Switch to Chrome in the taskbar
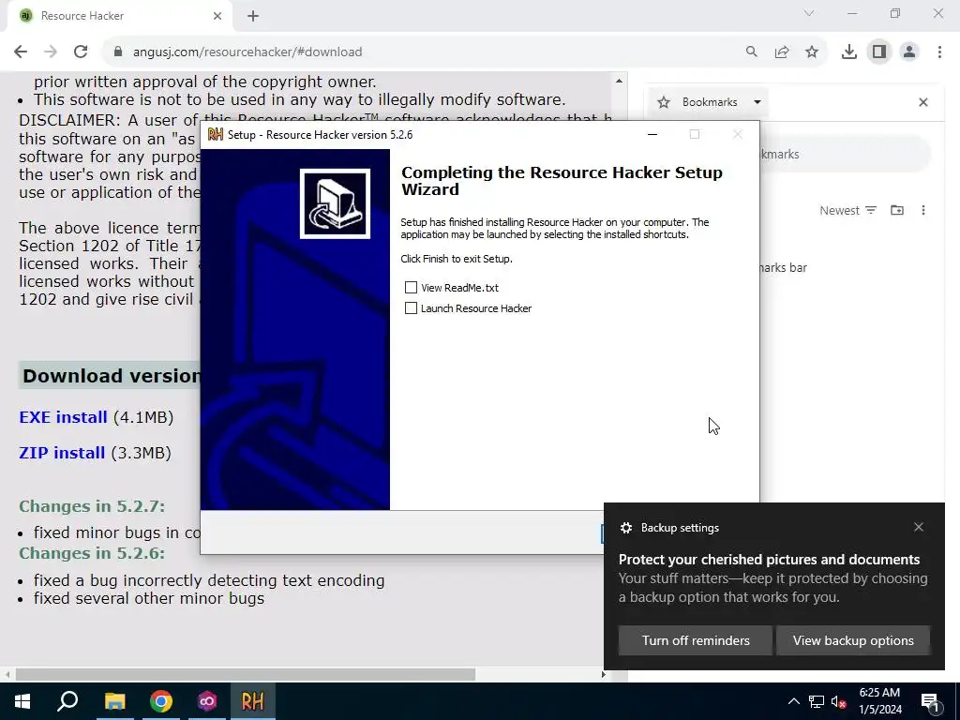Screen dimensions: 960x720 coord(161,701)
